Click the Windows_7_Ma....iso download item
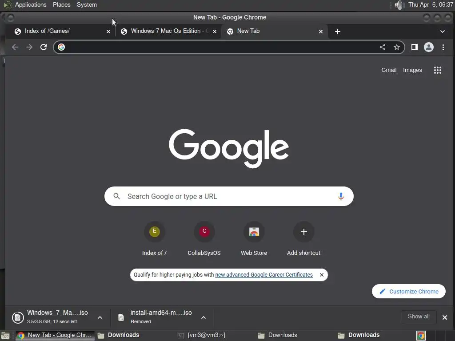This screenshot has width=455, height=341. coord(57,317)
